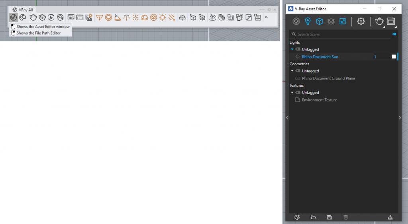The image size is (408, 224).
Task: Open the Render Elements layers icon
Action: click(x=331, y=21)
